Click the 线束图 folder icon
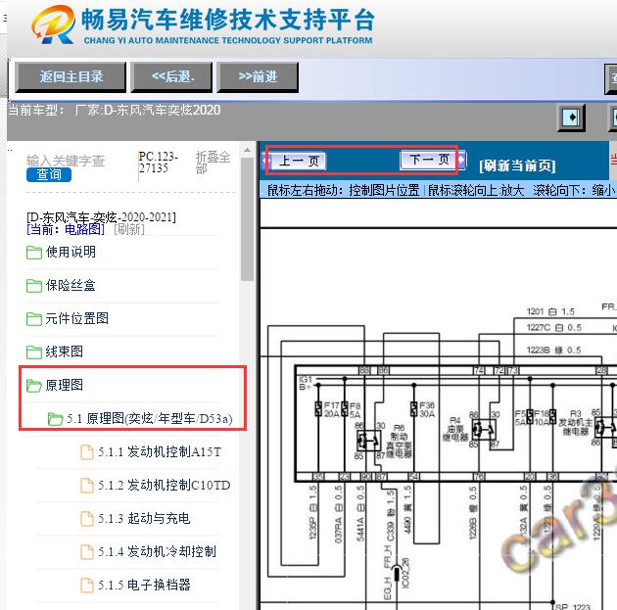This screenshot has height=610, width=617. [x=34, y=352]
